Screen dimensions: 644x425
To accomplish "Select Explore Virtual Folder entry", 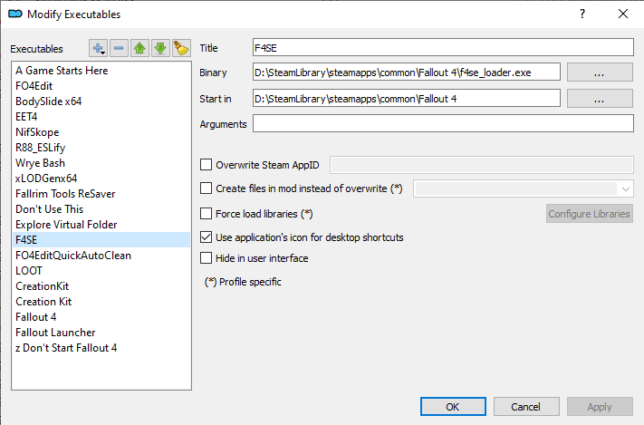I will 101,225.
